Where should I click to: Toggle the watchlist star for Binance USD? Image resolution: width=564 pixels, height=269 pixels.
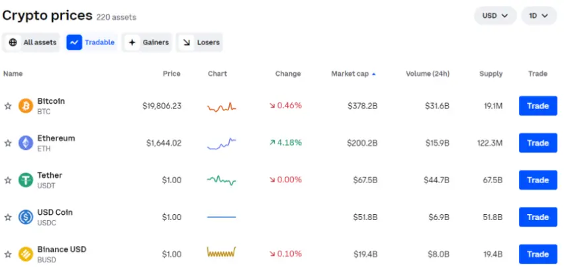coord(8,254)
